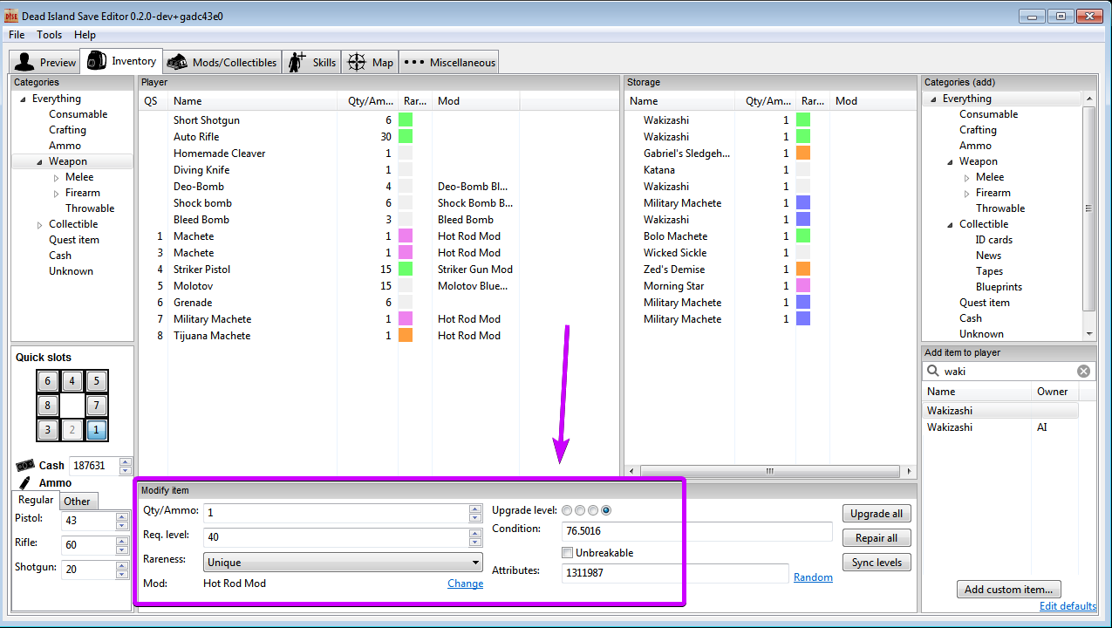Click the Change mod link
Screen dimensions: 1112x628
465,584
